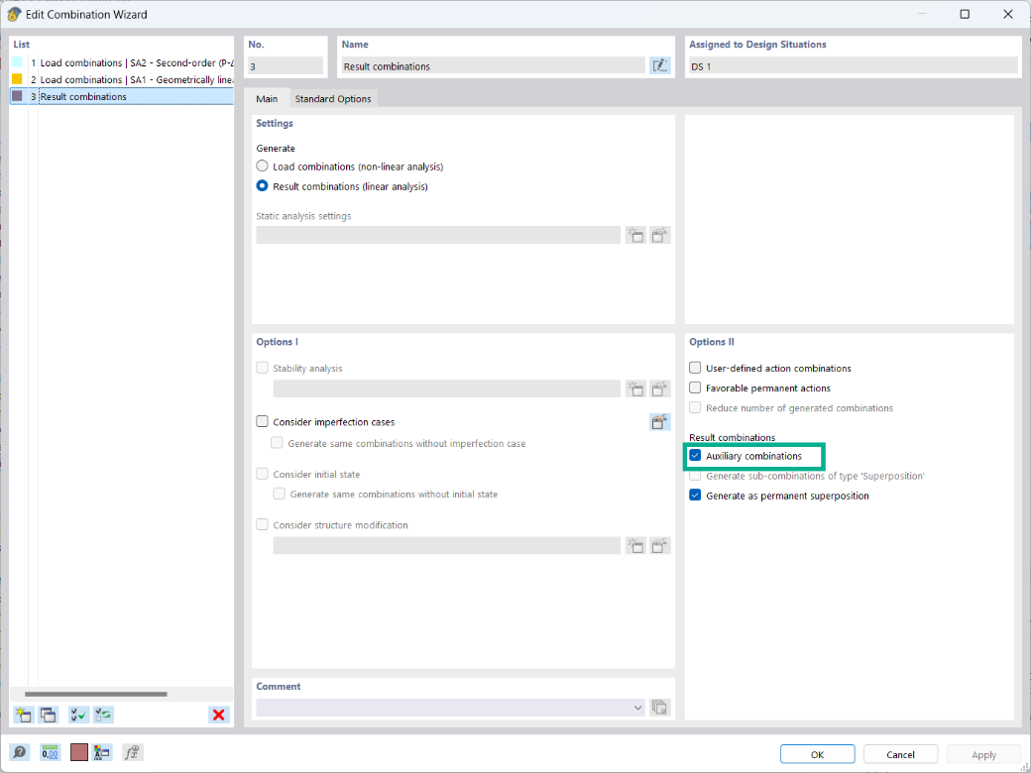Click the new combination wizard icon in list toolbar

point(24,715)
